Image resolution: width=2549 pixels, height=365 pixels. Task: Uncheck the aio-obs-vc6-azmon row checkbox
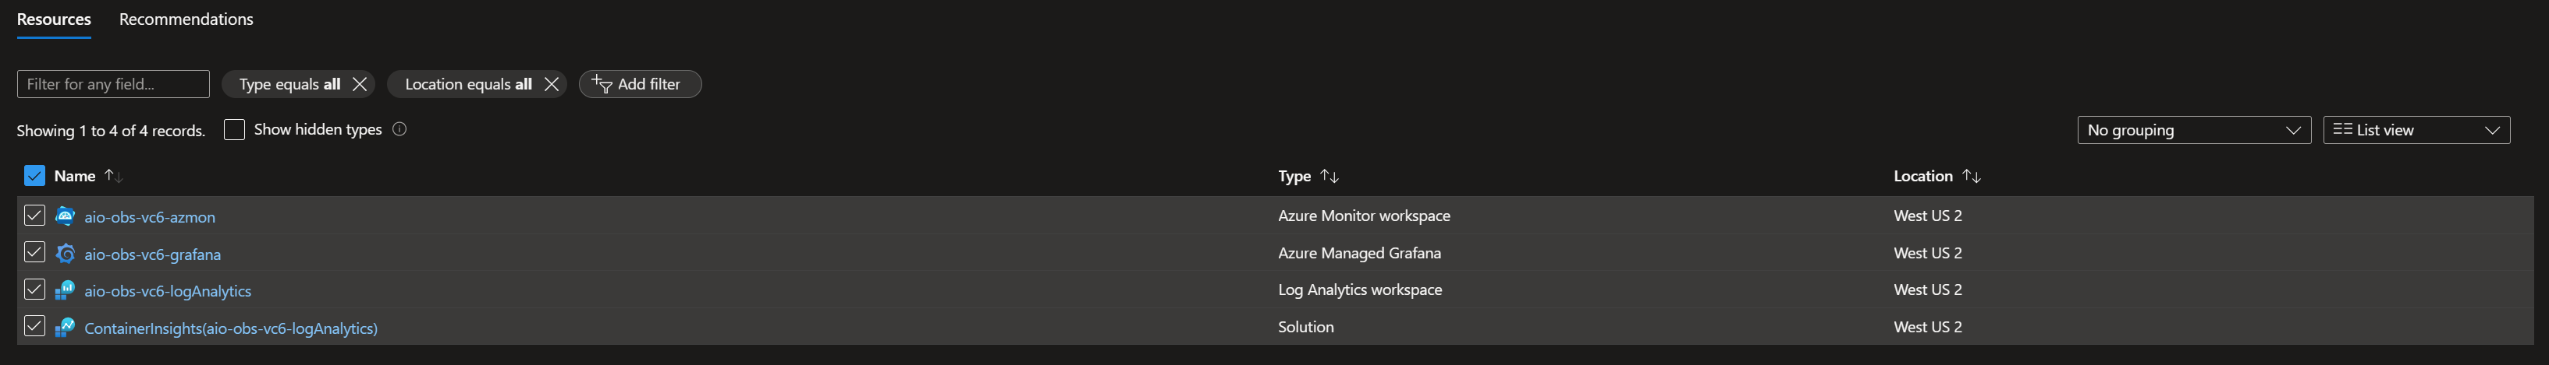click(x=34, y=215)
